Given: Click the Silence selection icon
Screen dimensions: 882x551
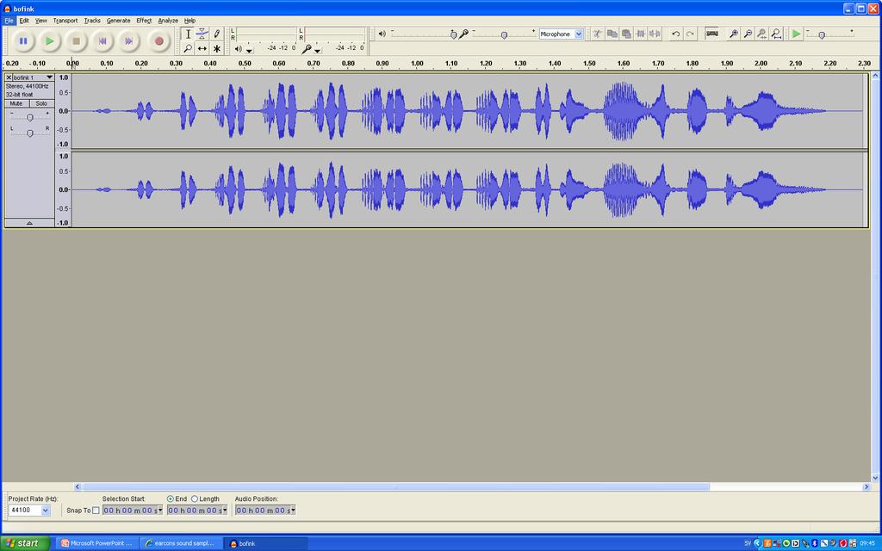Looking at the screenshot, I should click(655, 34).
